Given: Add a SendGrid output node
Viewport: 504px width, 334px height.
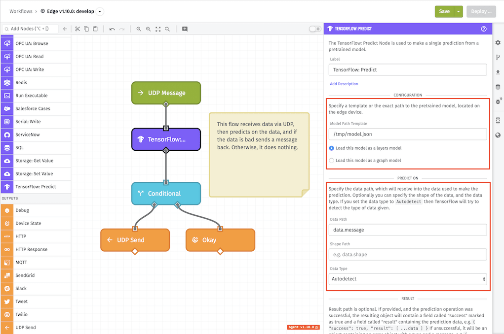Looking at the screenshot, I should pyautogui.click(x=36, y=275).
